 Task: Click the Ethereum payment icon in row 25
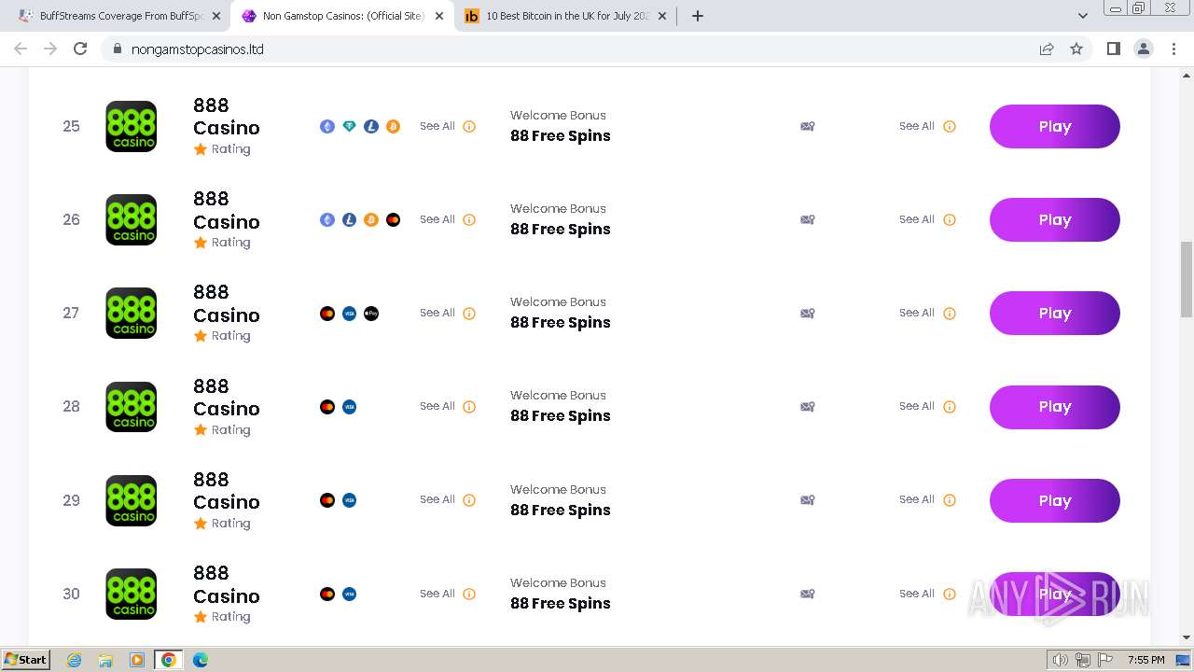327,126
